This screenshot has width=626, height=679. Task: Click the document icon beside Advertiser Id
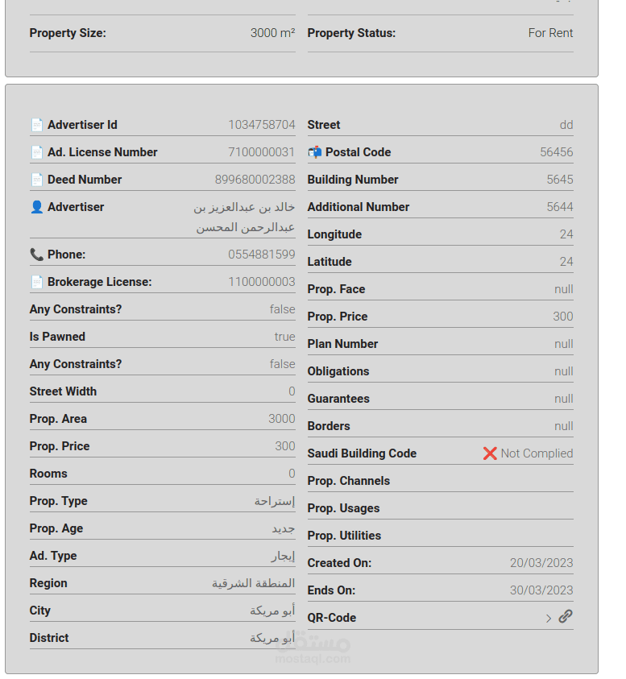coord(36,125)
